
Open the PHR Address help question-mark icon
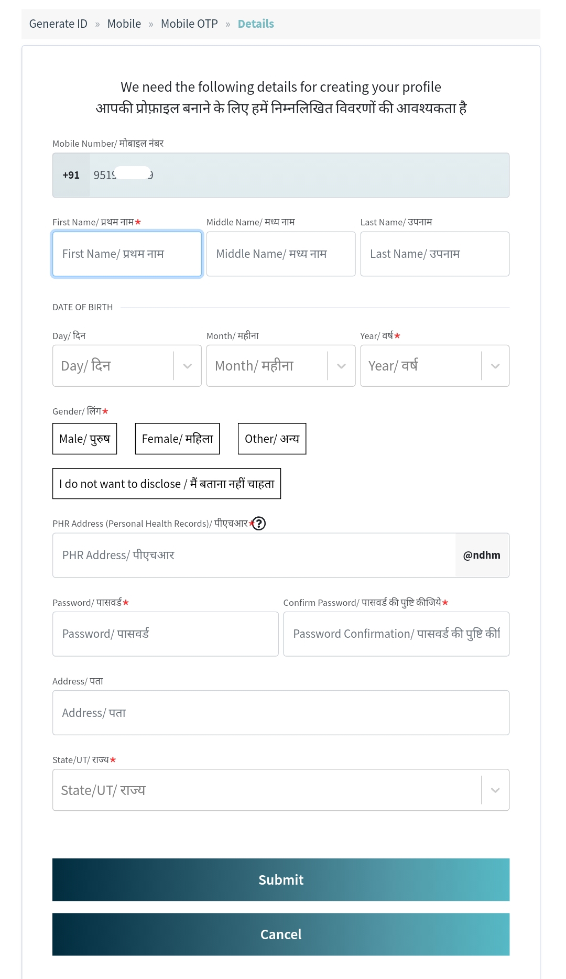point(259,524)
